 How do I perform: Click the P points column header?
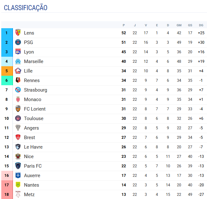pos(124,25)
